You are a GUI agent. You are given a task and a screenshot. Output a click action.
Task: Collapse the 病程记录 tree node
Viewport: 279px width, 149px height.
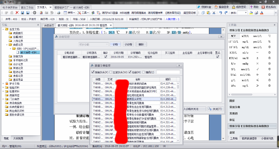pyautogui.click(x=7, y=45)
